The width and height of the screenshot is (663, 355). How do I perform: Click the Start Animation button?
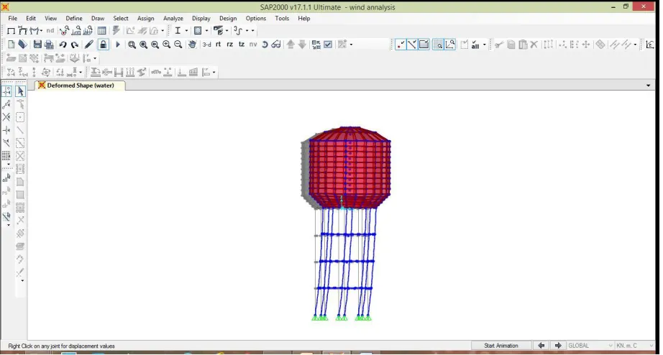(x=500, y=346)
